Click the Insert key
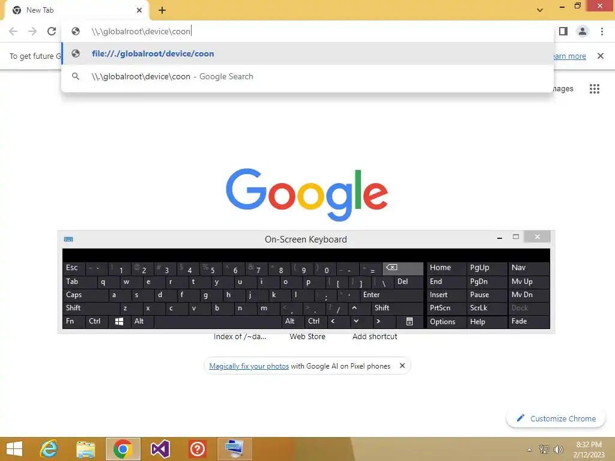Viewport: 615px width, 461px height. tap(446, 295)
